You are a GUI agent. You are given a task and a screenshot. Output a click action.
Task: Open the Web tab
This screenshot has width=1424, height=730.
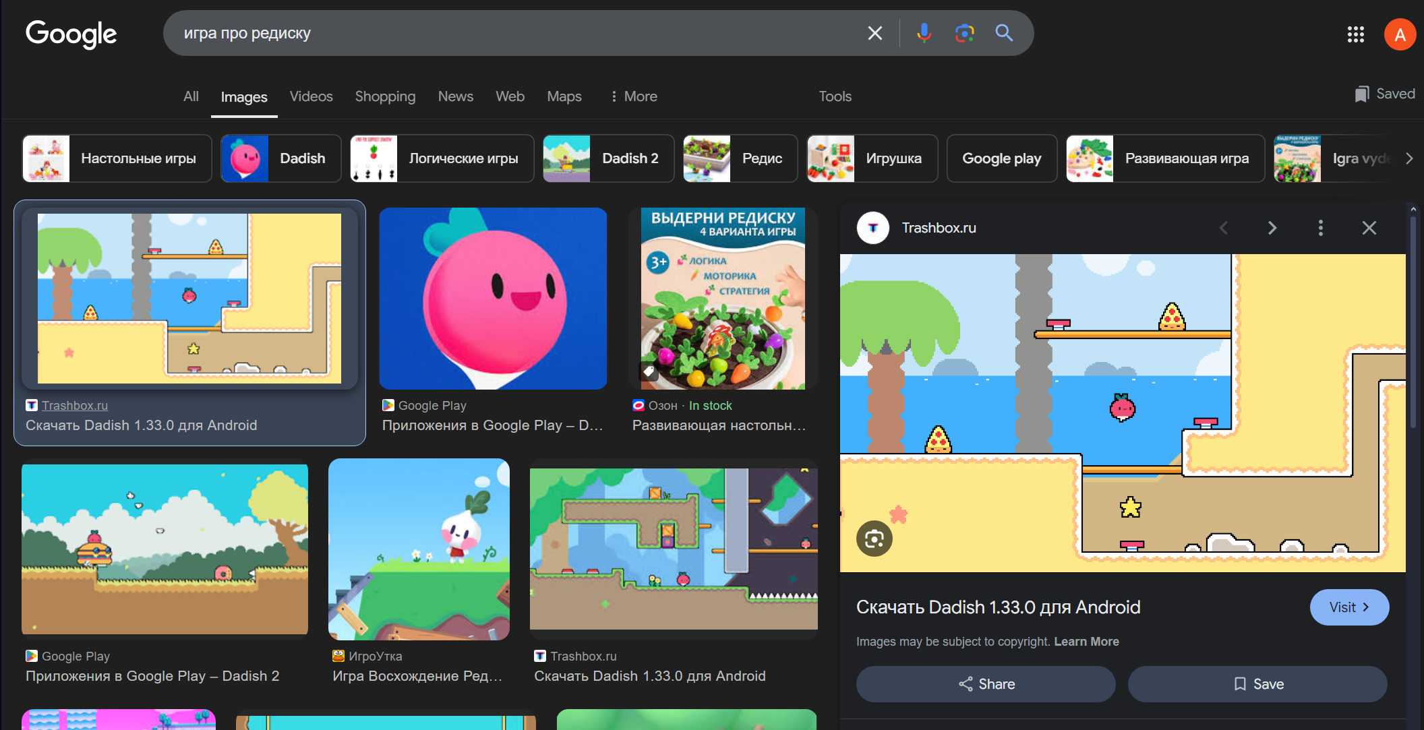click(x=510, y=96)
